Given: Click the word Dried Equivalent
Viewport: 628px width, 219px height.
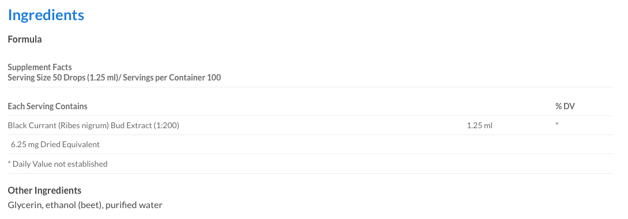Looking at the screenshot, I should point(70,145).
